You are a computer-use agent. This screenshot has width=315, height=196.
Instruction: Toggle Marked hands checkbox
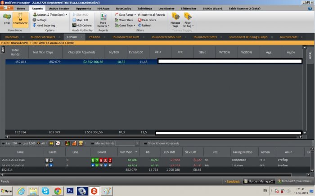point(93,144)
